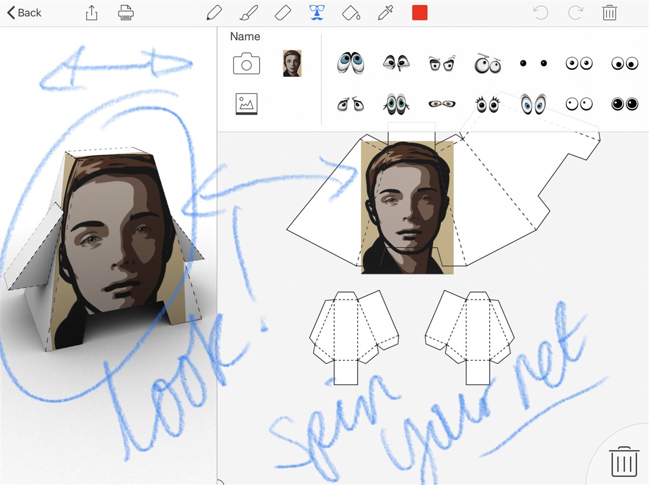
Task: Choose the green eyes with lashes
Action: (x=396, y=104)
